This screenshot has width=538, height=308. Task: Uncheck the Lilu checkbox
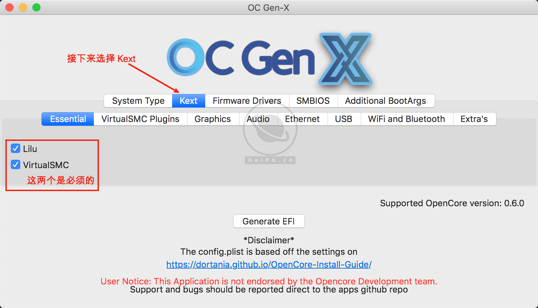click(16, 148)
